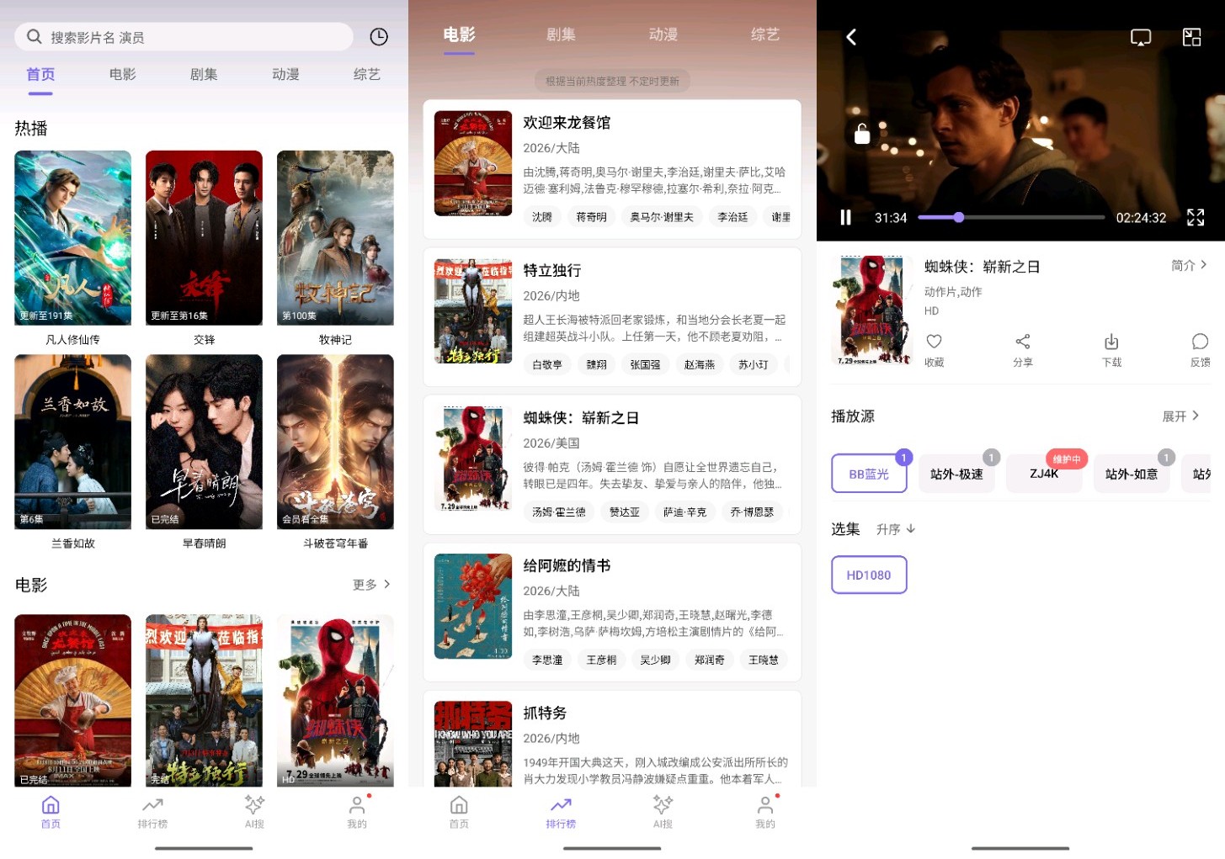
Task: Open 排行榜 ranking icon on home screen
Action: (152, 805)
